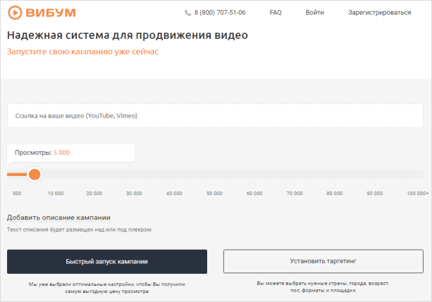Select the 20 000 mark on views scale
Viewport: 432px width, 302px height.
pyautogui.click(x=94, y=193)
